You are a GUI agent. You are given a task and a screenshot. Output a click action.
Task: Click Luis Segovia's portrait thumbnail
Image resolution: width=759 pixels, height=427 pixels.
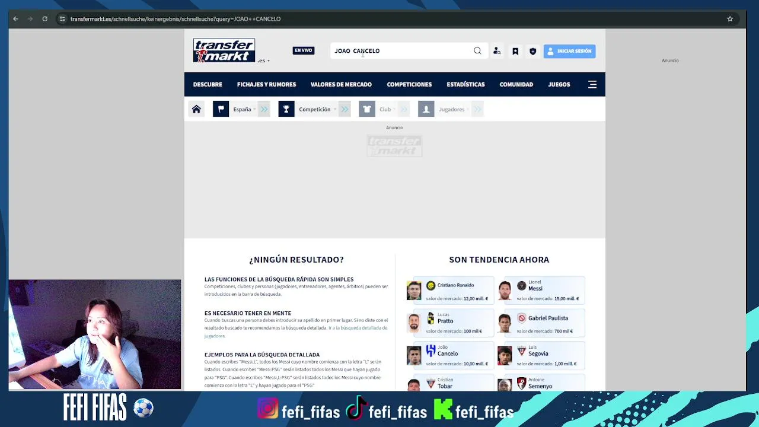[505, 356]
